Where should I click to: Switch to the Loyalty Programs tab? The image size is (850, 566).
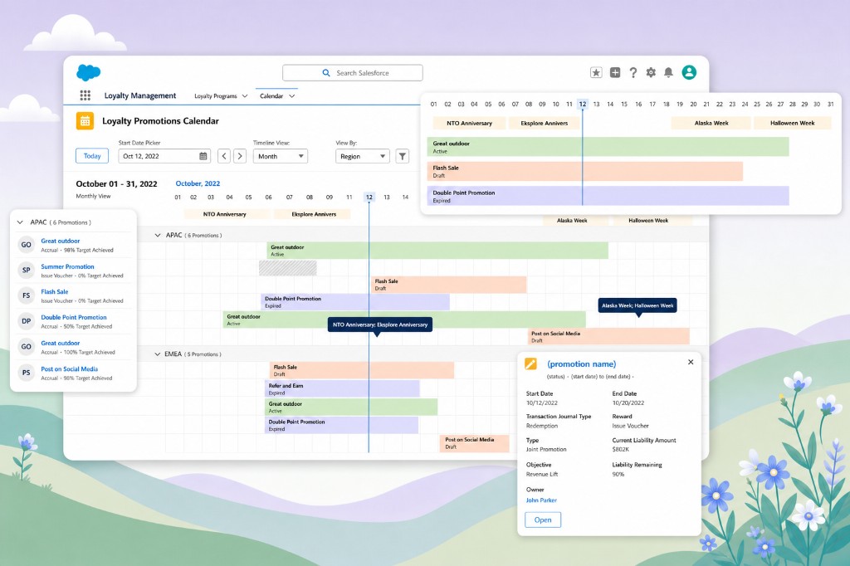(216, 96)
